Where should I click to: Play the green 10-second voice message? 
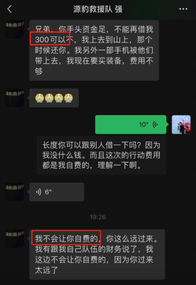[131, 125]
